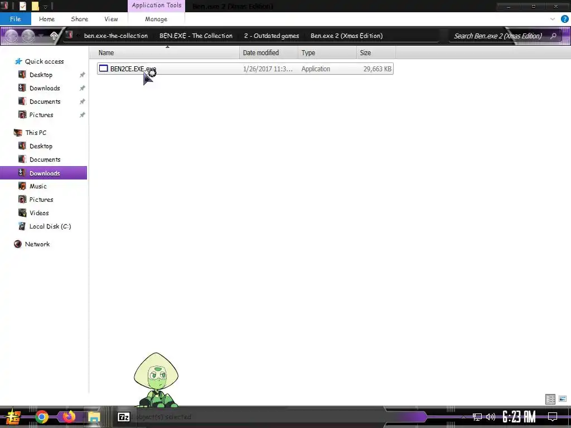Switch to the Home ribbon tab
The image size is (571, 428).
click(47, 19)
